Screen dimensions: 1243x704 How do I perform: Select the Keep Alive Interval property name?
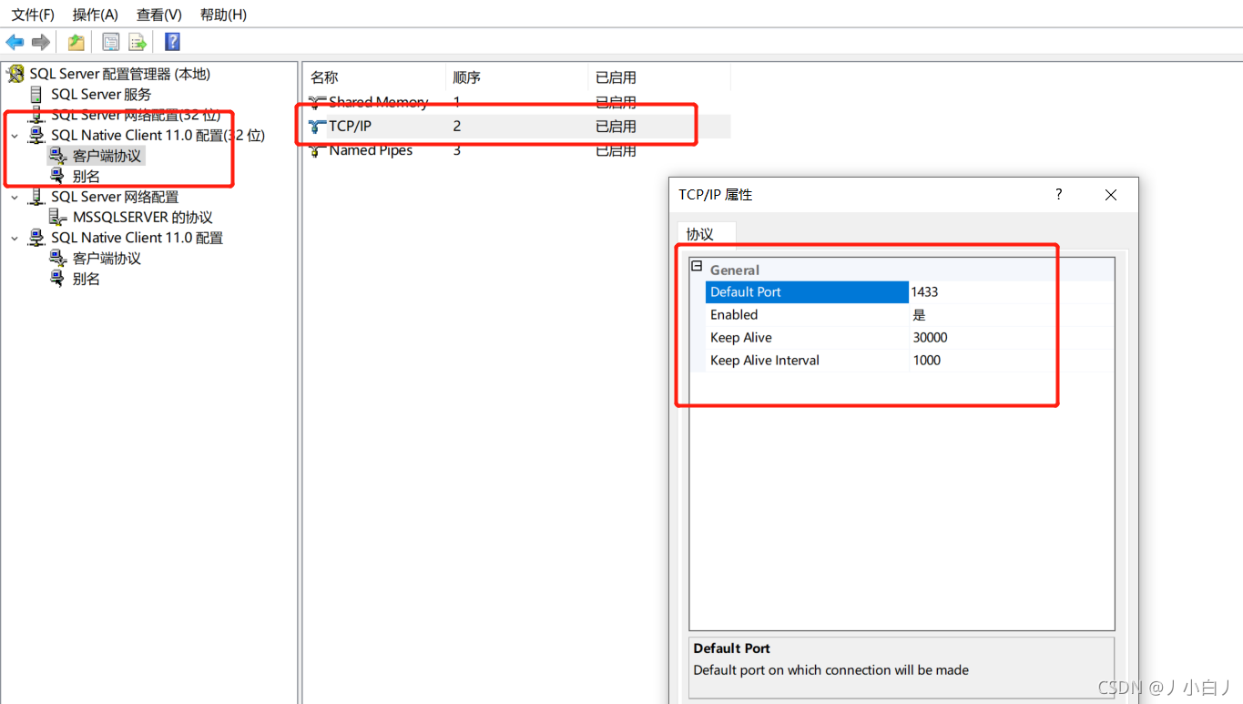click(765, 360)
